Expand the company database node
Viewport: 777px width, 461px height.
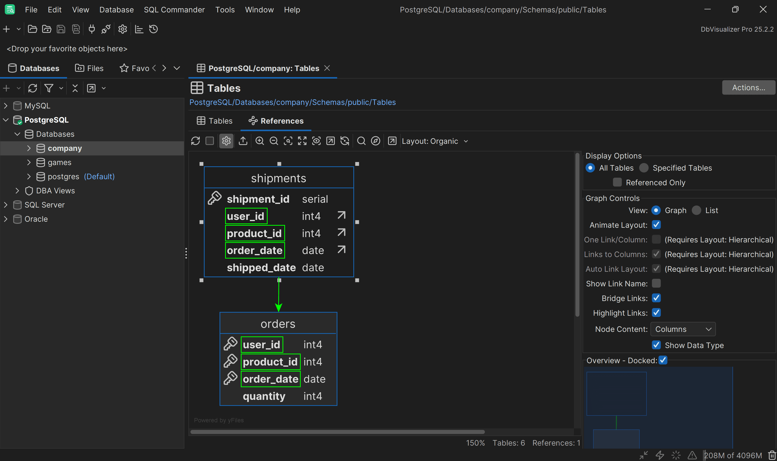click(29, 148)
